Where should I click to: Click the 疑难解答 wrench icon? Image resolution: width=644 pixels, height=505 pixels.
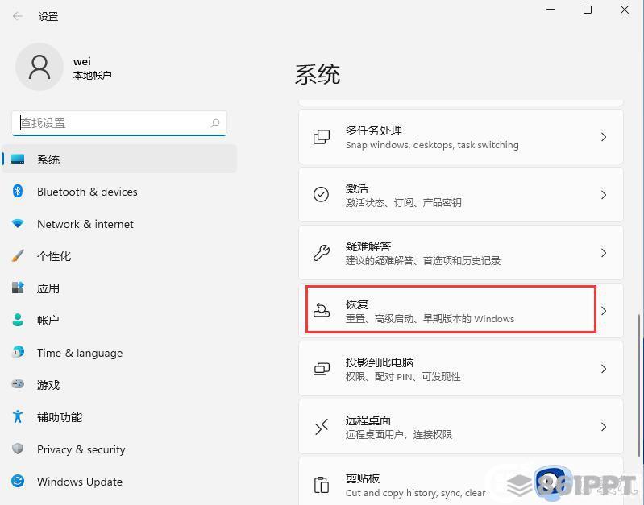pyautogui.click(x=321, y=253)
